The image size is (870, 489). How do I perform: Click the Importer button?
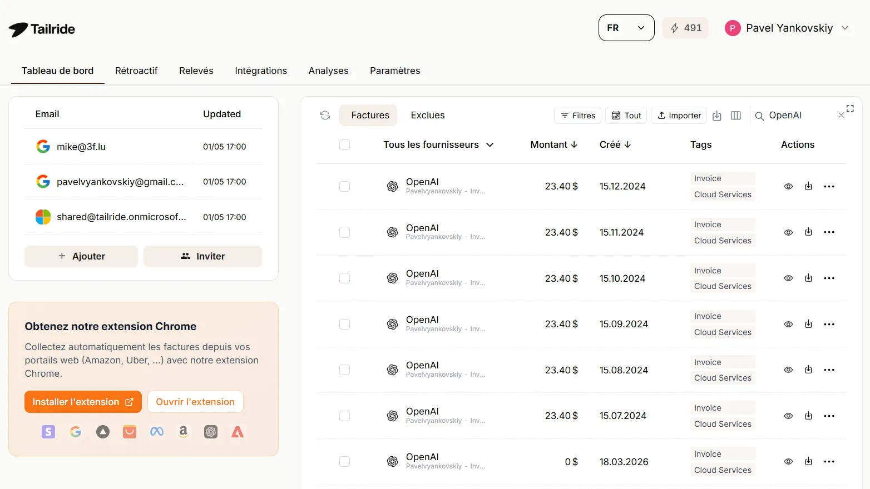click(x=679, y=116)
